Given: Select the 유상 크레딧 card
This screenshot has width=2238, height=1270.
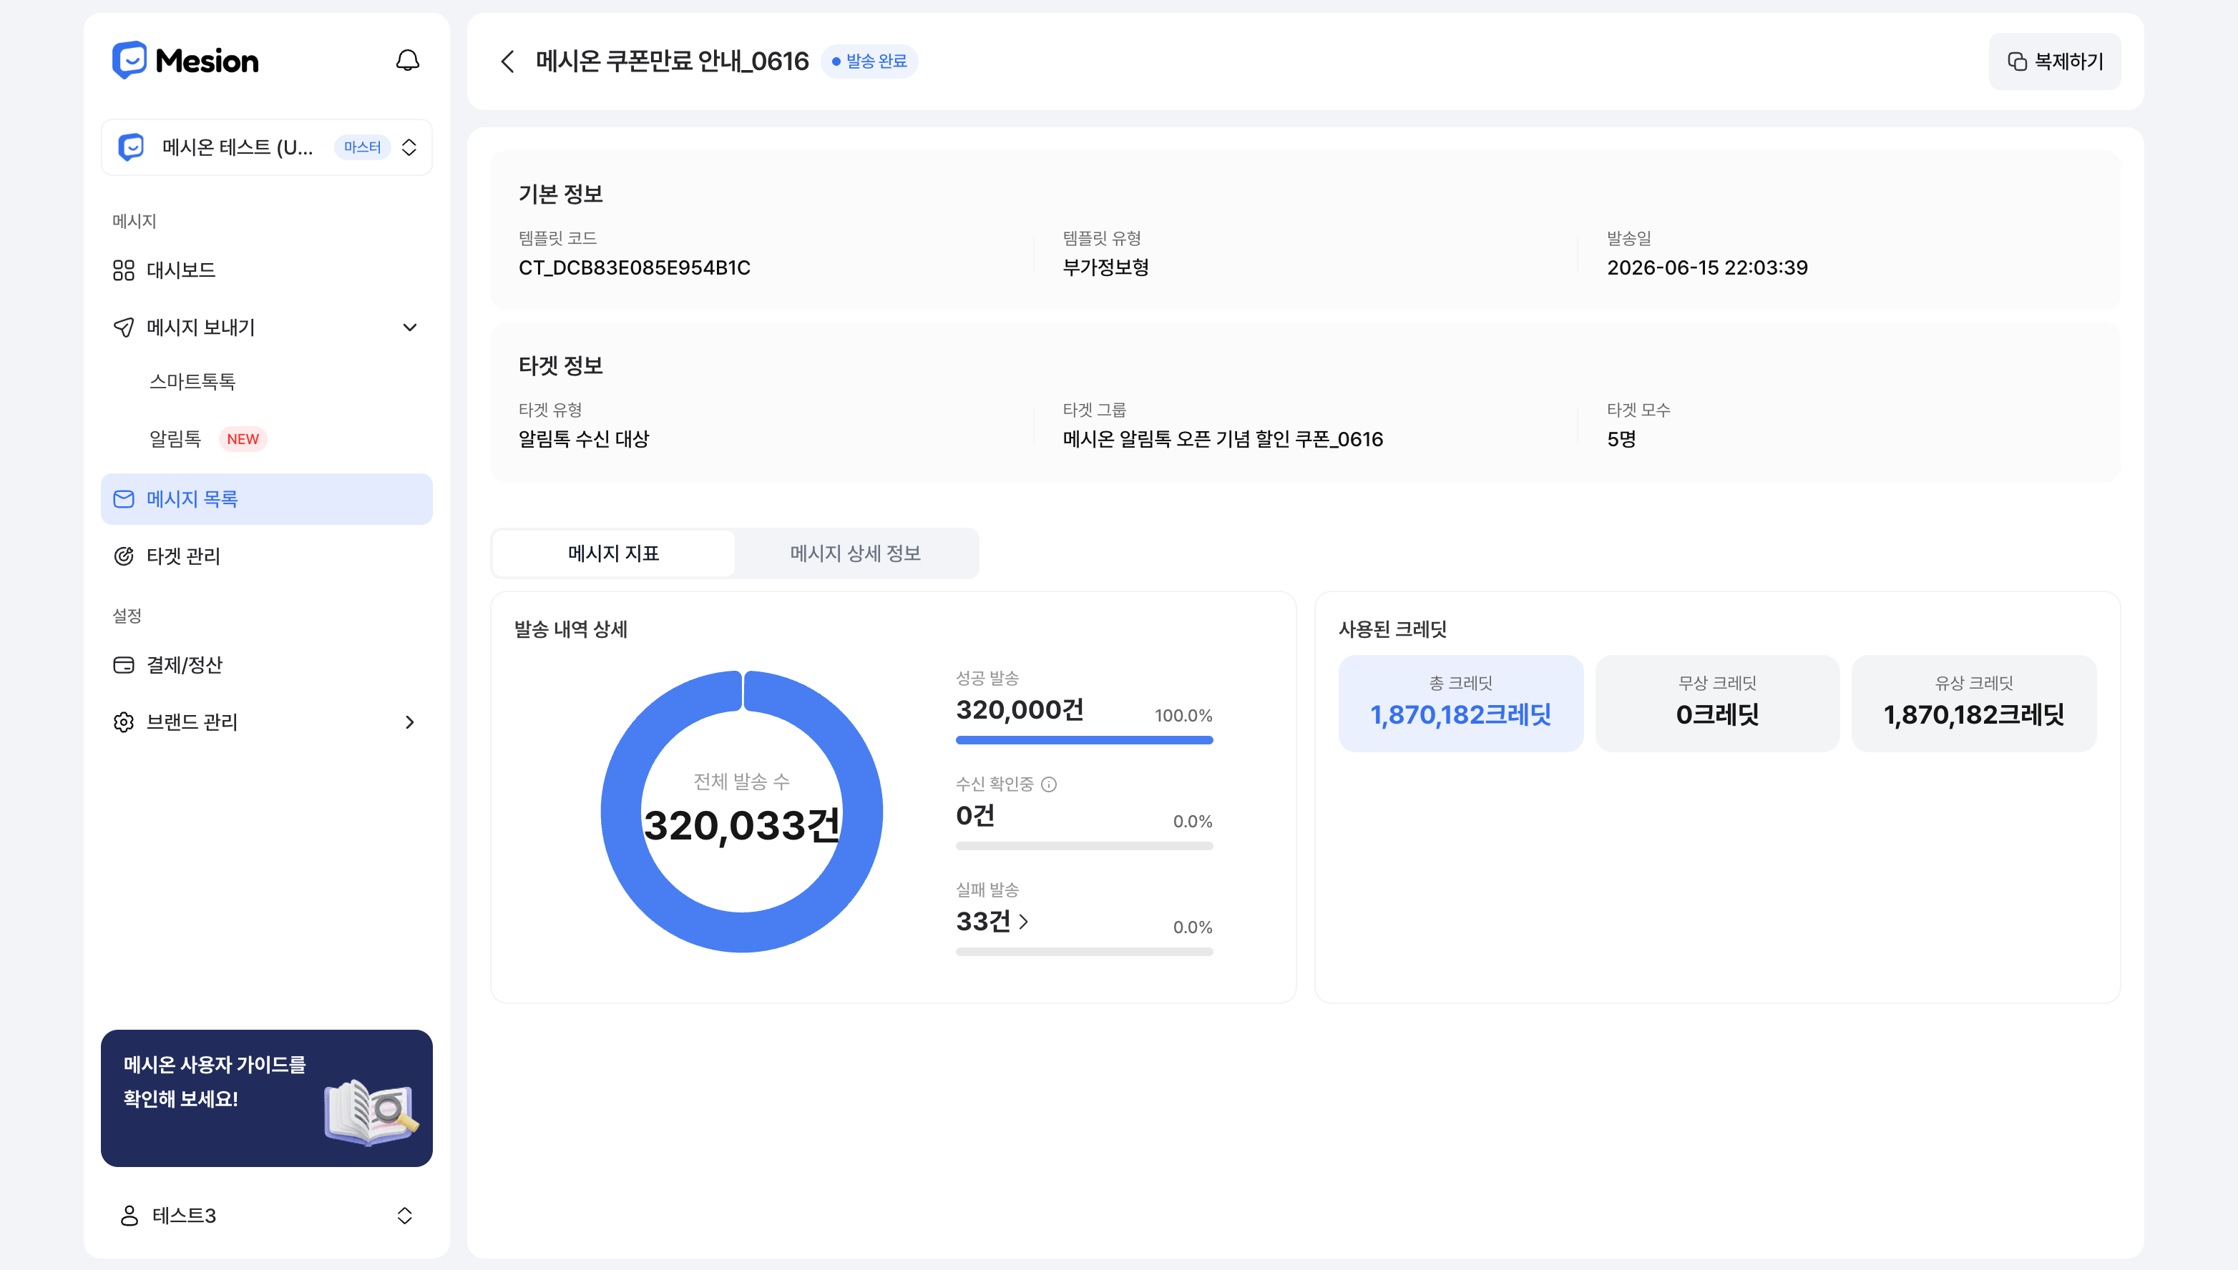Looking at the screenshot, I should 1973,703.
